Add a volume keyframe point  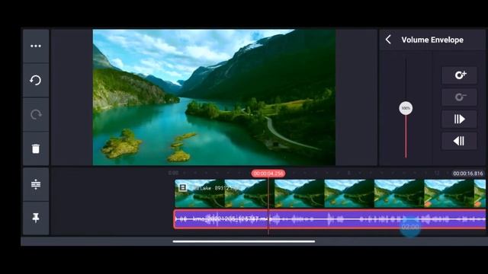(459, 75)
